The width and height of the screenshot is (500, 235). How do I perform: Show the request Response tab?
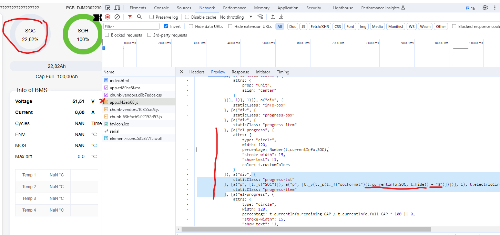click(x=240, y=72)
